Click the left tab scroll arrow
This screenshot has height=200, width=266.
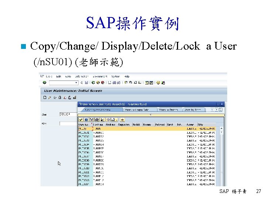tap(212, 110)
